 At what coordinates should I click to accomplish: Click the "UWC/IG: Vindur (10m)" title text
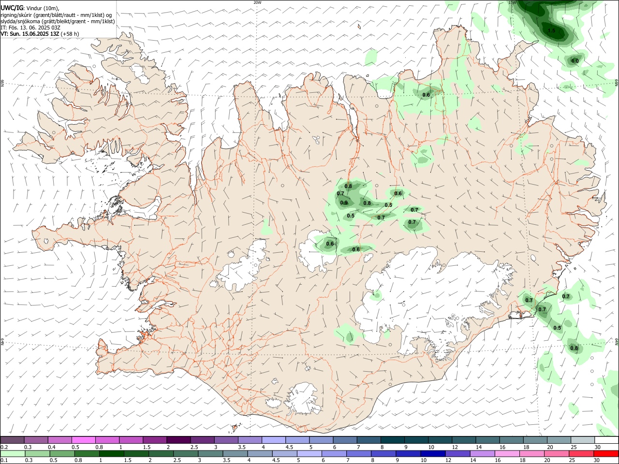pyautogui.click(x=30, y=8)
